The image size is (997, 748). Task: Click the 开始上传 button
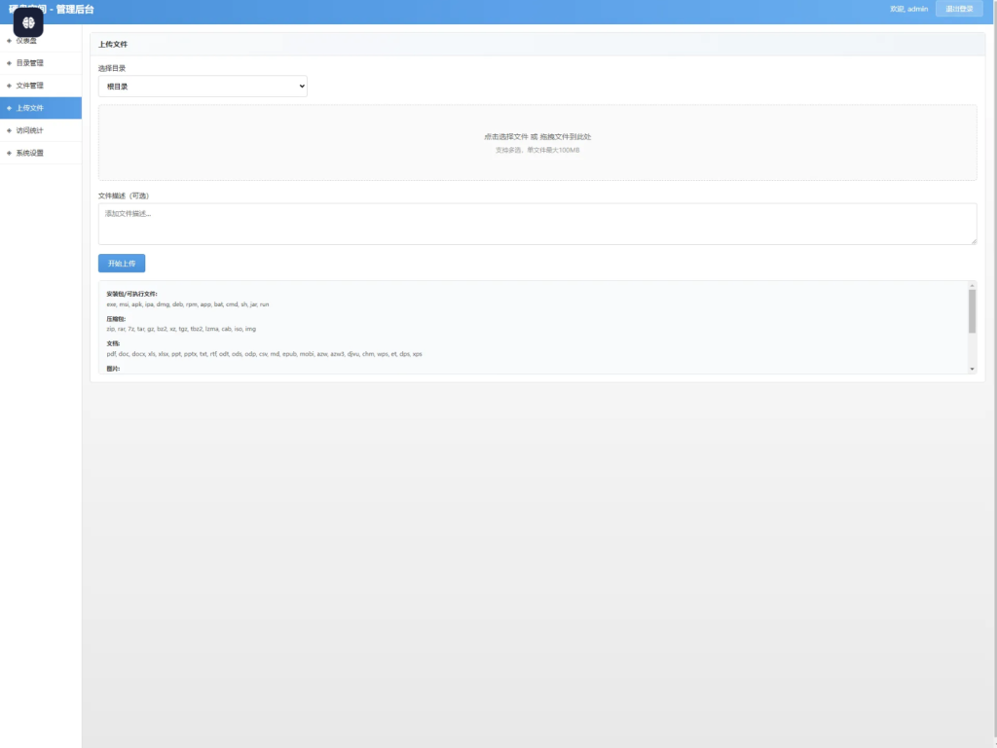coord(122,264)
